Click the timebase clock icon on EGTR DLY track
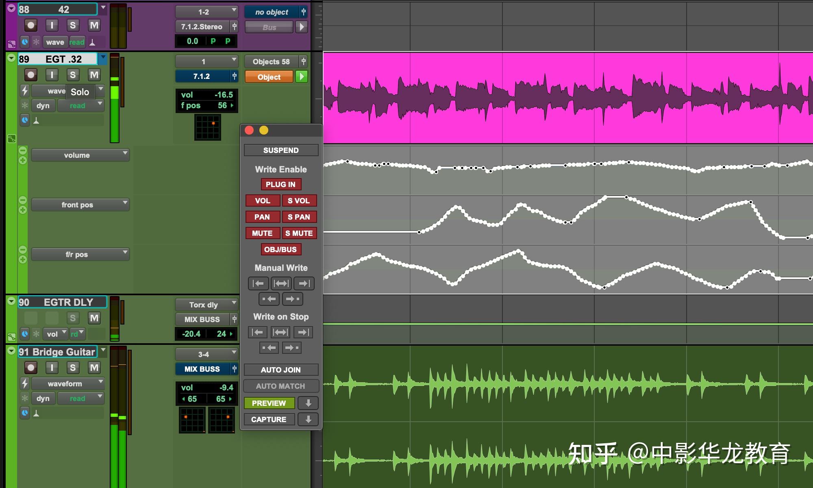Image resolution: width=813 pixels, height=488 pixels. coord(24,333)
